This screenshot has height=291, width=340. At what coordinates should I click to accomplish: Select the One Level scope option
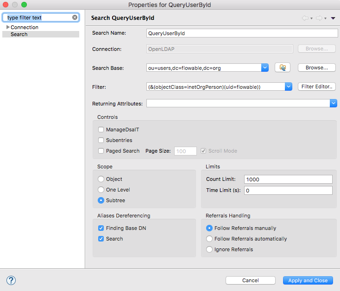(x=101, y=190)
